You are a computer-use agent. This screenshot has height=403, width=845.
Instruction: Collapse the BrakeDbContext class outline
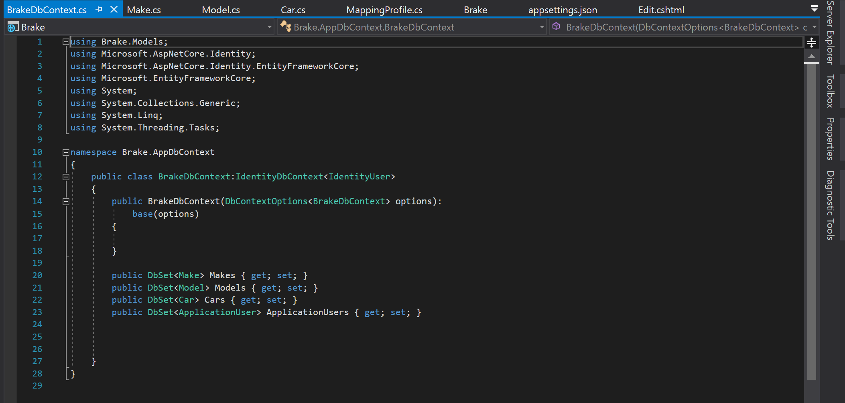click(x=66, y=177)
